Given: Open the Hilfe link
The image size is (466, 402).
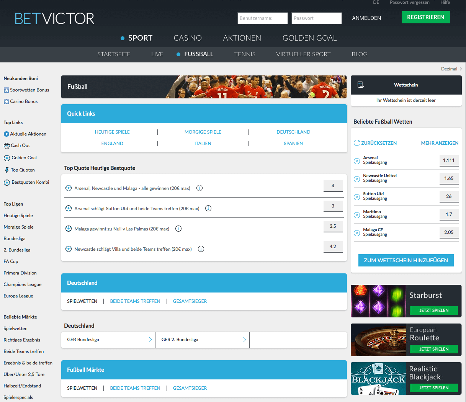Looking at the screenshot, I should coord(445,2).
